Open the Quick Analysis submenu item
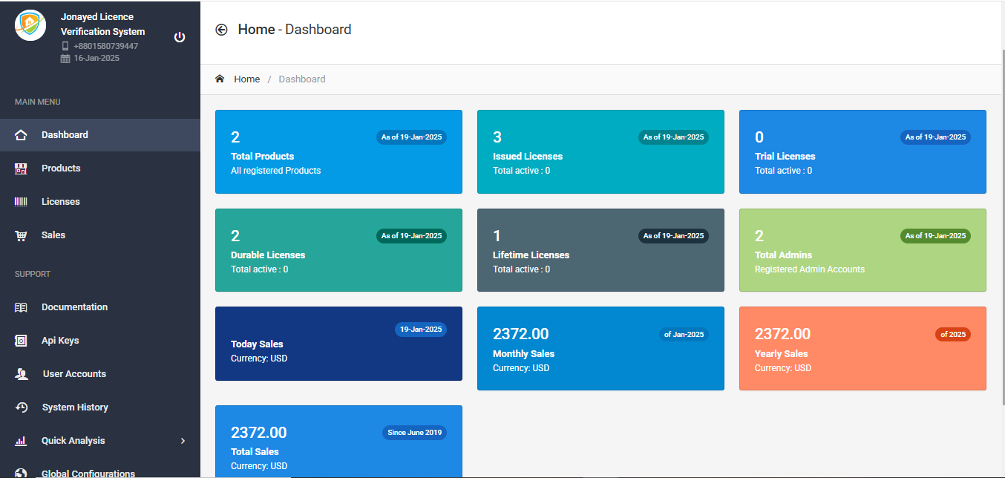 tap(73, 441)
